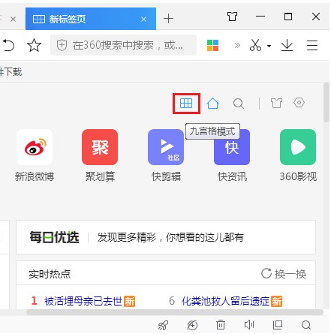Bookmark this page with the star icon
Viewport: 331px width, 334px height.
coord(34,45)
